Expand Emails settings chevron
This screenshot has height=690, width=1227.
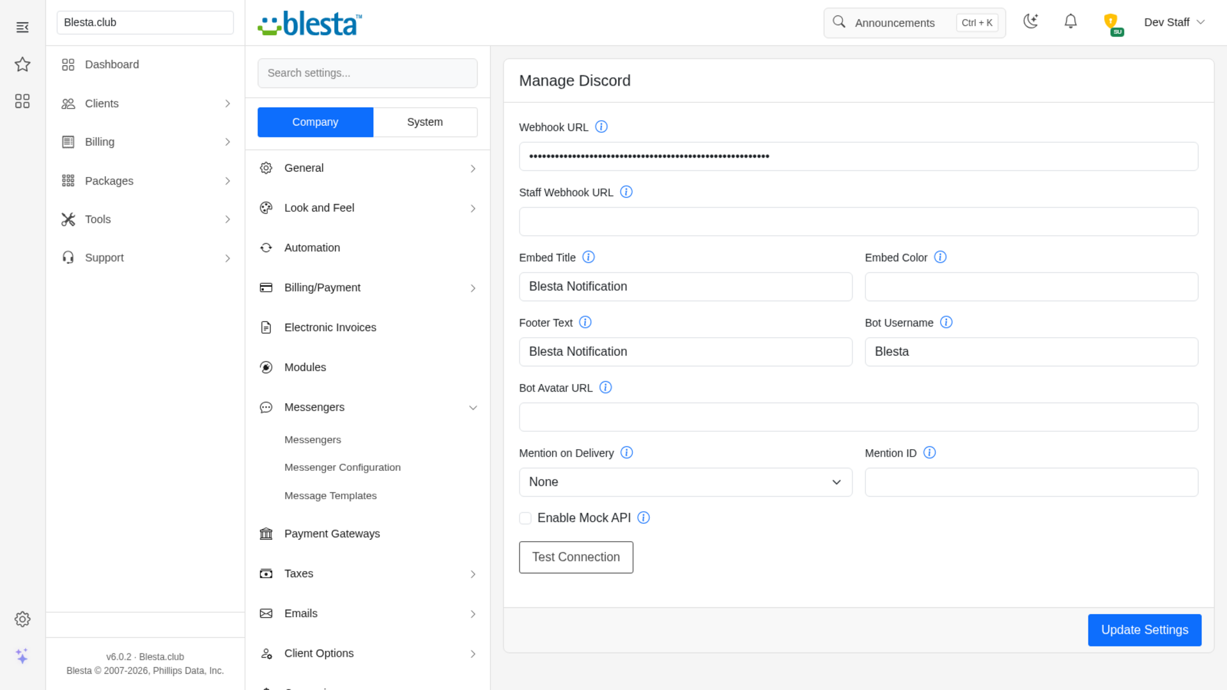point(473,614)
